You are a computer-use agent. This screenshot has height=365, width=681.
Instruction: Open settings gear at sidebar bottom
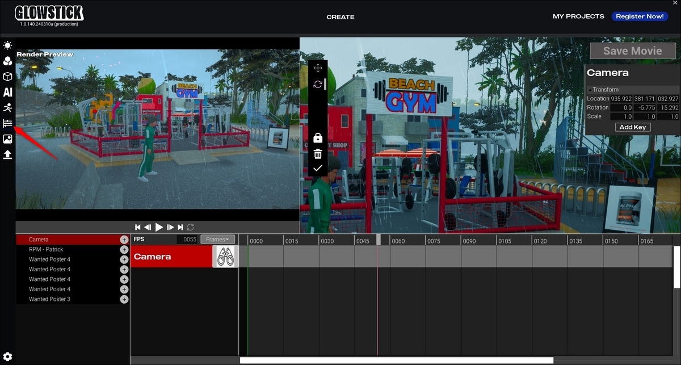[7, 357]
